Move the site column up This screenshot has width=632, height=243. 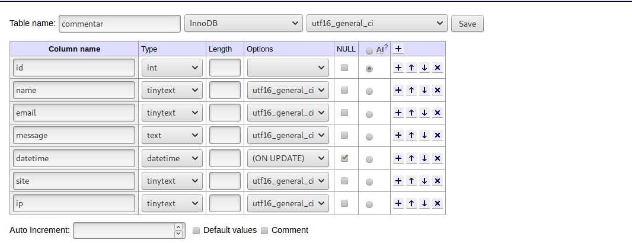click(x=411, y=181)
